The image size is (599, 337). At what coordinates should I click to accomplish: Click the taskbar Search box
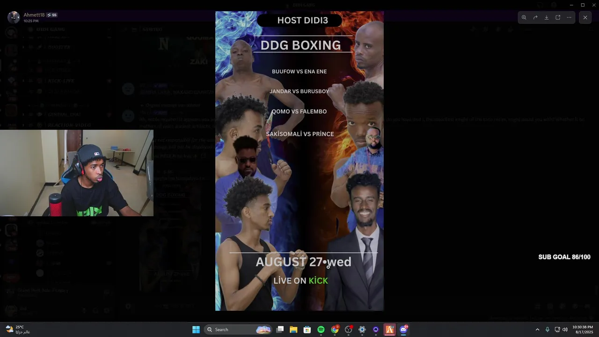(x=238, y=330)
